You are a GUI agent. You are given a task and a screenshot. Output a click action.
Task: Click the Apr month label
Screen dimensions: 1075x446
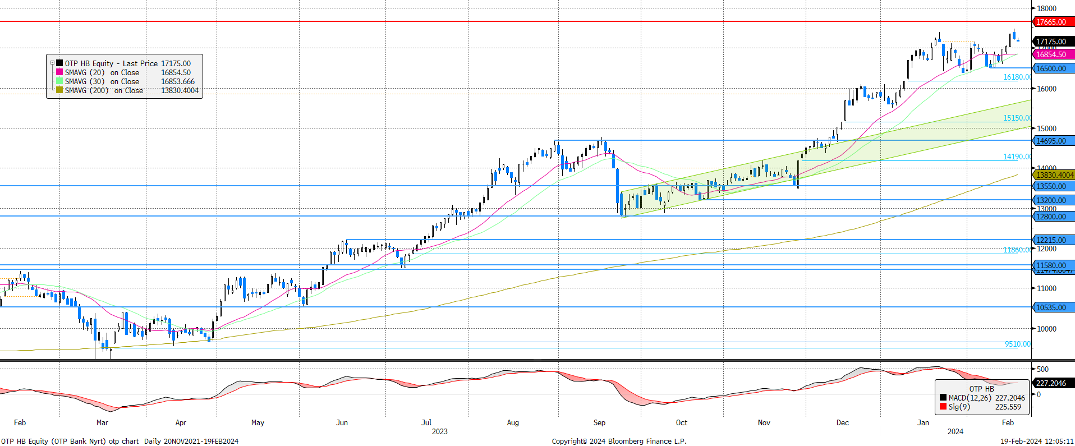(181, 422)
